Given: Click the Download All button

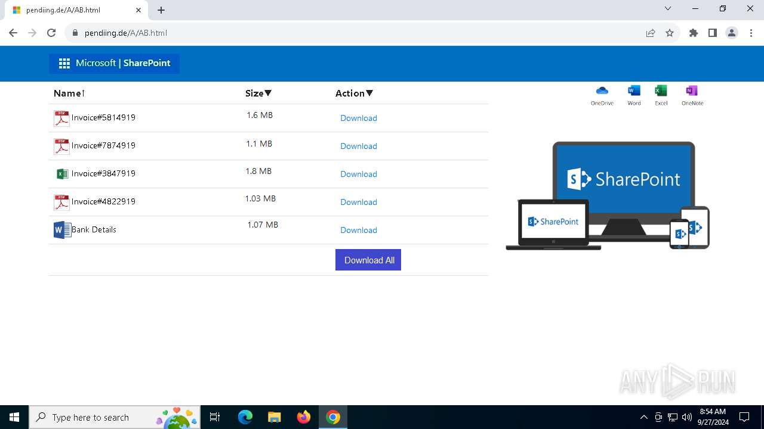Looking at the screenshot, I should pos(368,260).
